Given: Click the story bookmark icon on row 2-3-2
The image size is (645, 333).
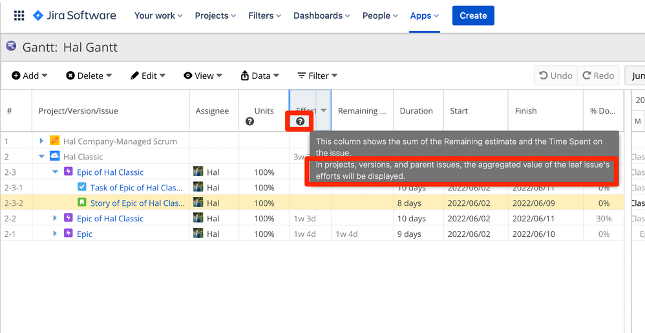Looking at the screenshot, I should (82, 203).
